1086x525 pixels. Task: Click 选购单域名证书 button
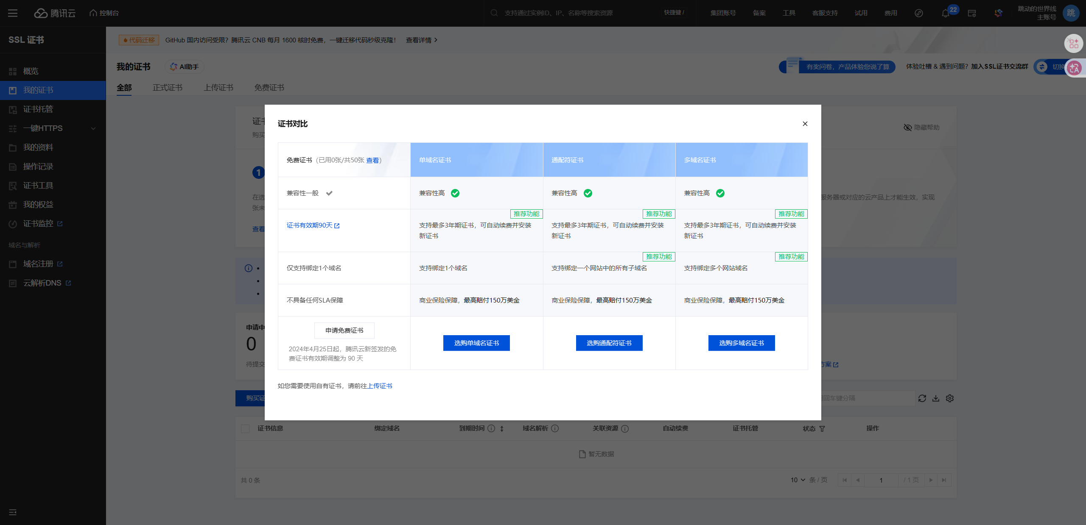click(x=476, y=343)
